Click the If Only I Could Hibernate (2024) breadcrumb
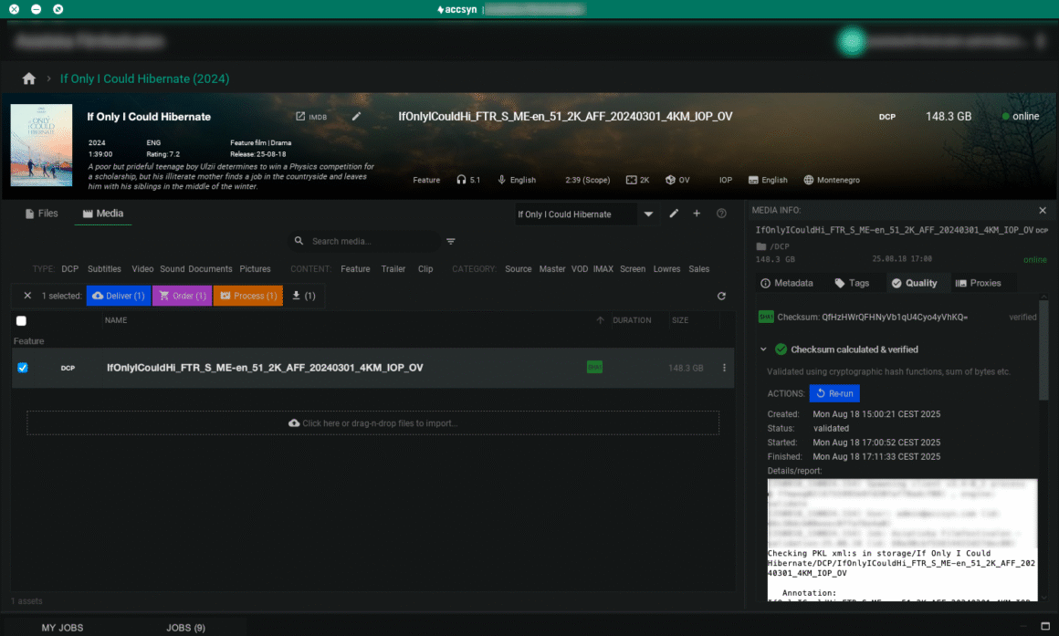The width and height of the screenshot is (1059, 636). [144, 79]
